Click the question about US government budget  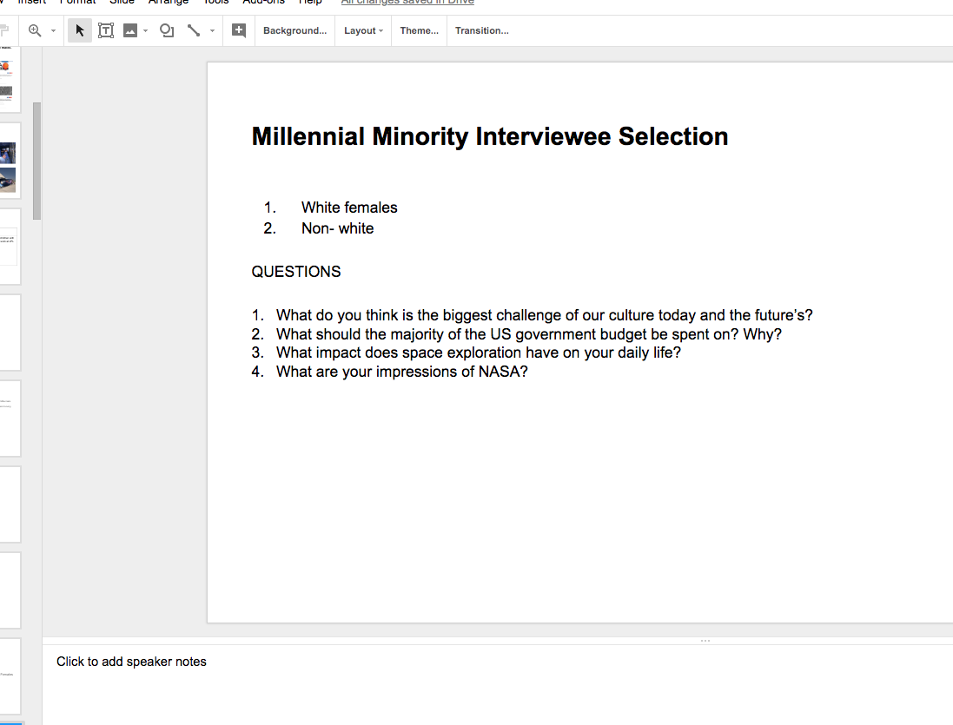click(529, 334)
